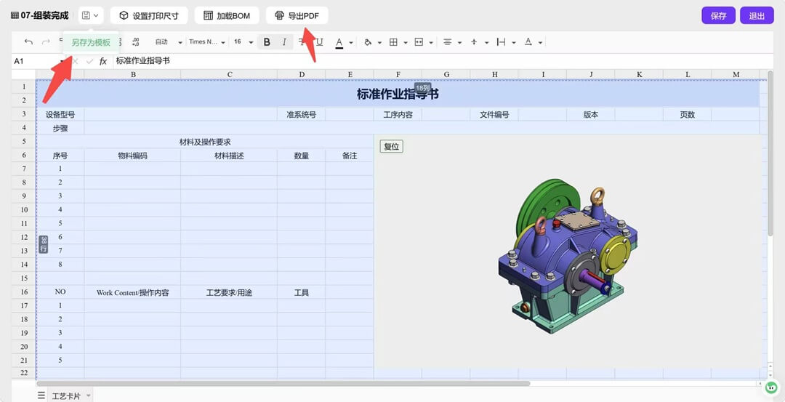The image size is (785, 402).
Task: Select the column L header
Action: tap(688, 75)
